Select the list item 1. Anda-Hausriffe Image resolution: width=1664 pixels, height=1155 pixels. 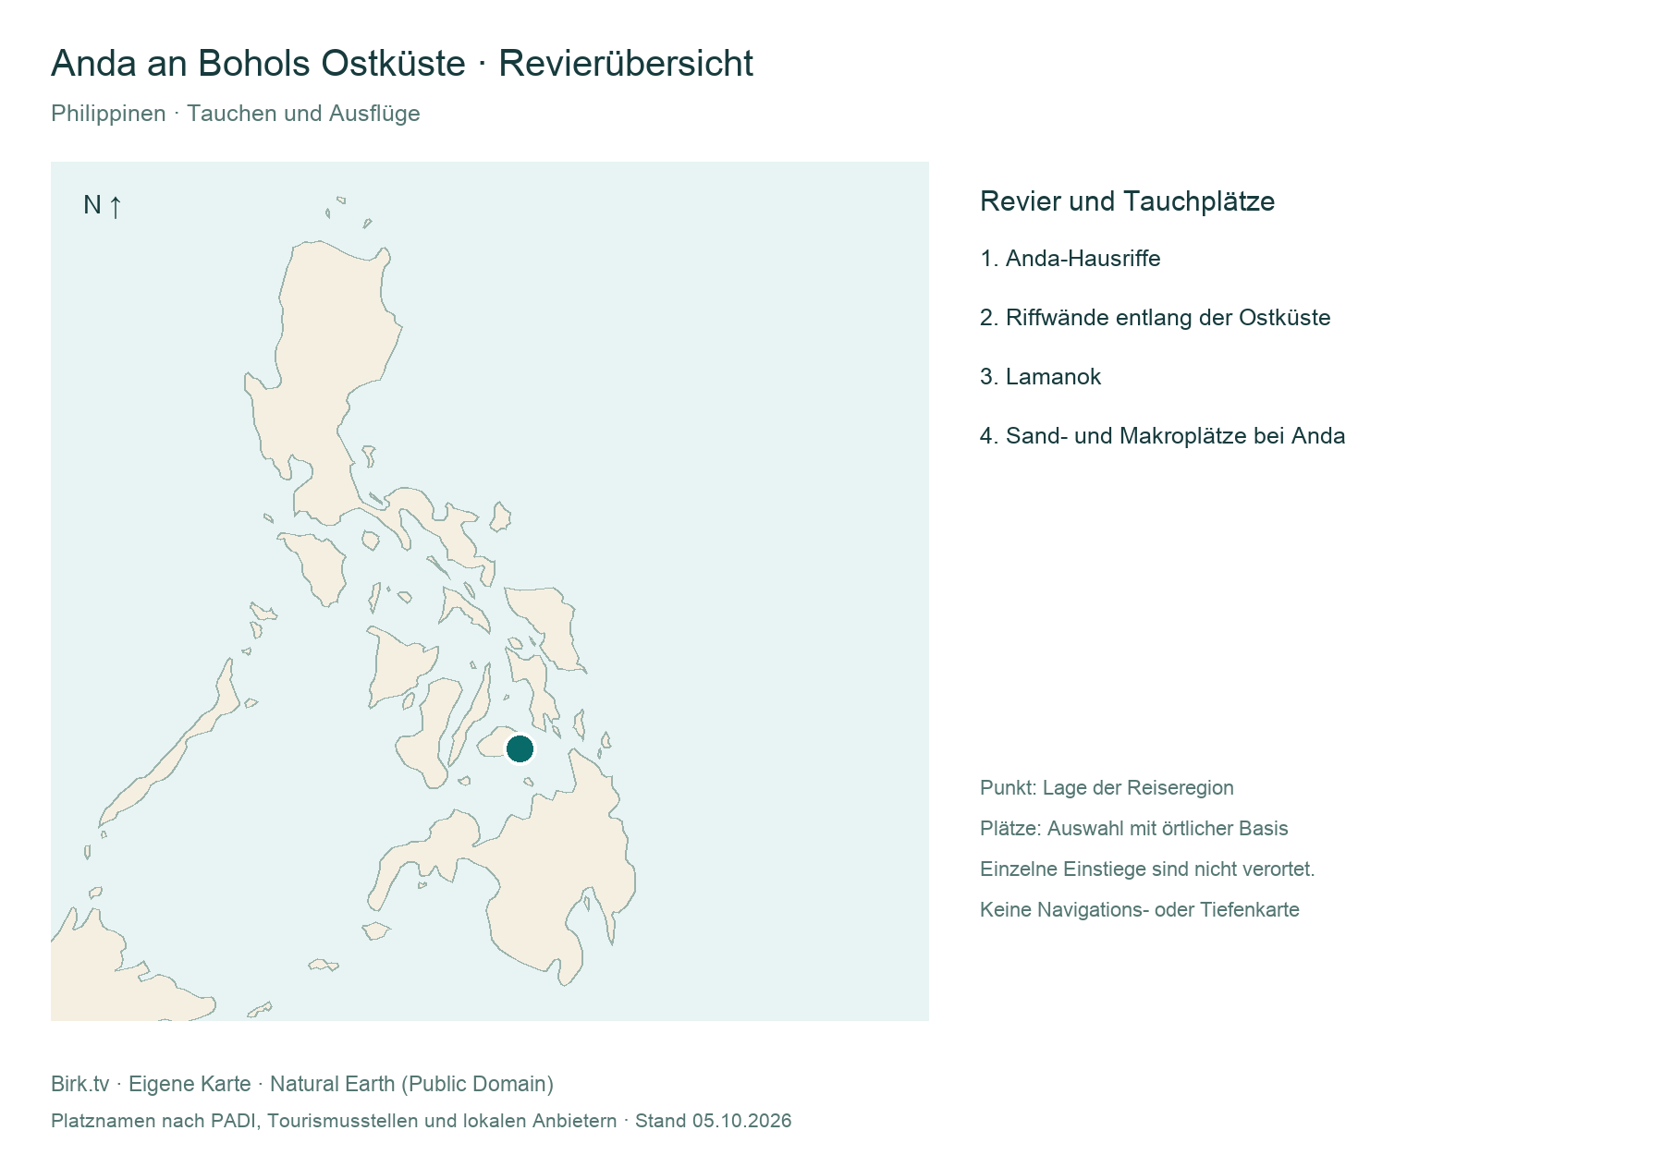point(1070,259)
